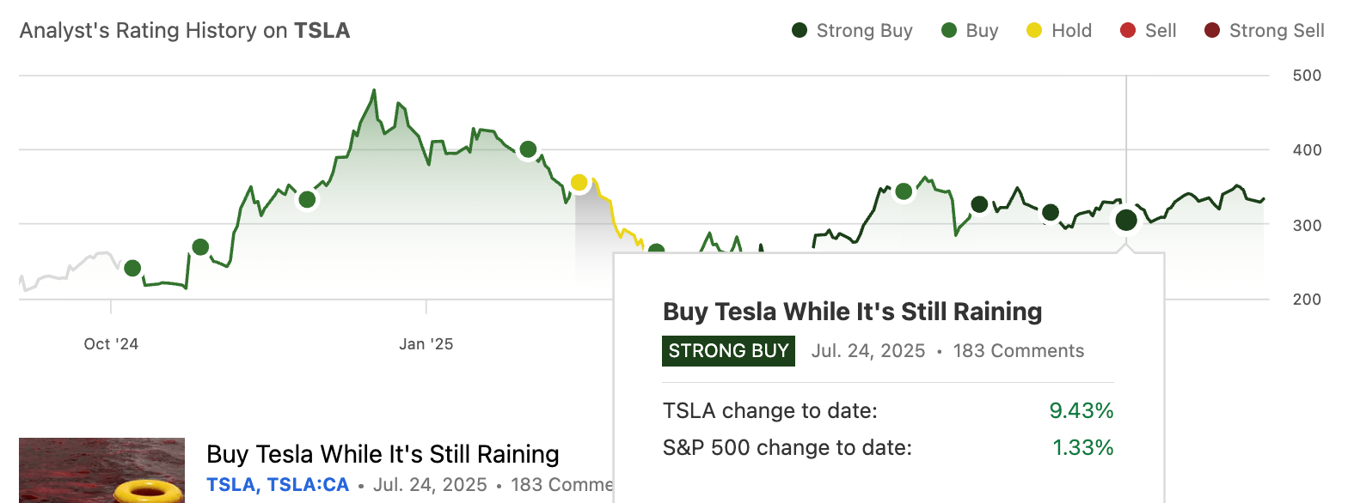Viewport: 1348px width, 503px height.
Task: Open the article title link below the chart
Action: [383, 454]
